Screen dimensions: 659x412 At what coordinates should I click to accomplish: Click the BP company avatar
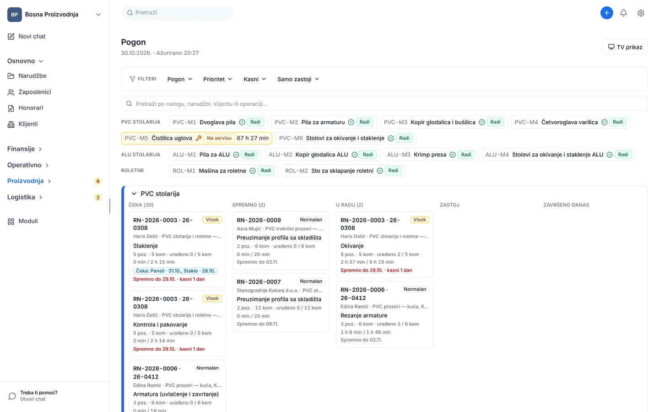point(15,15)
